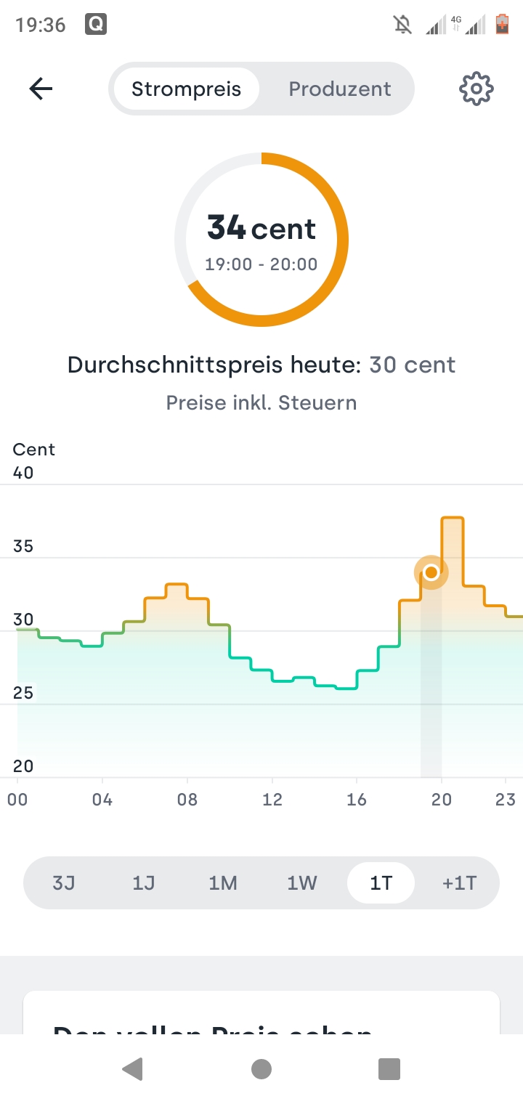Tap the back arrow icon

tap(41, 89)
